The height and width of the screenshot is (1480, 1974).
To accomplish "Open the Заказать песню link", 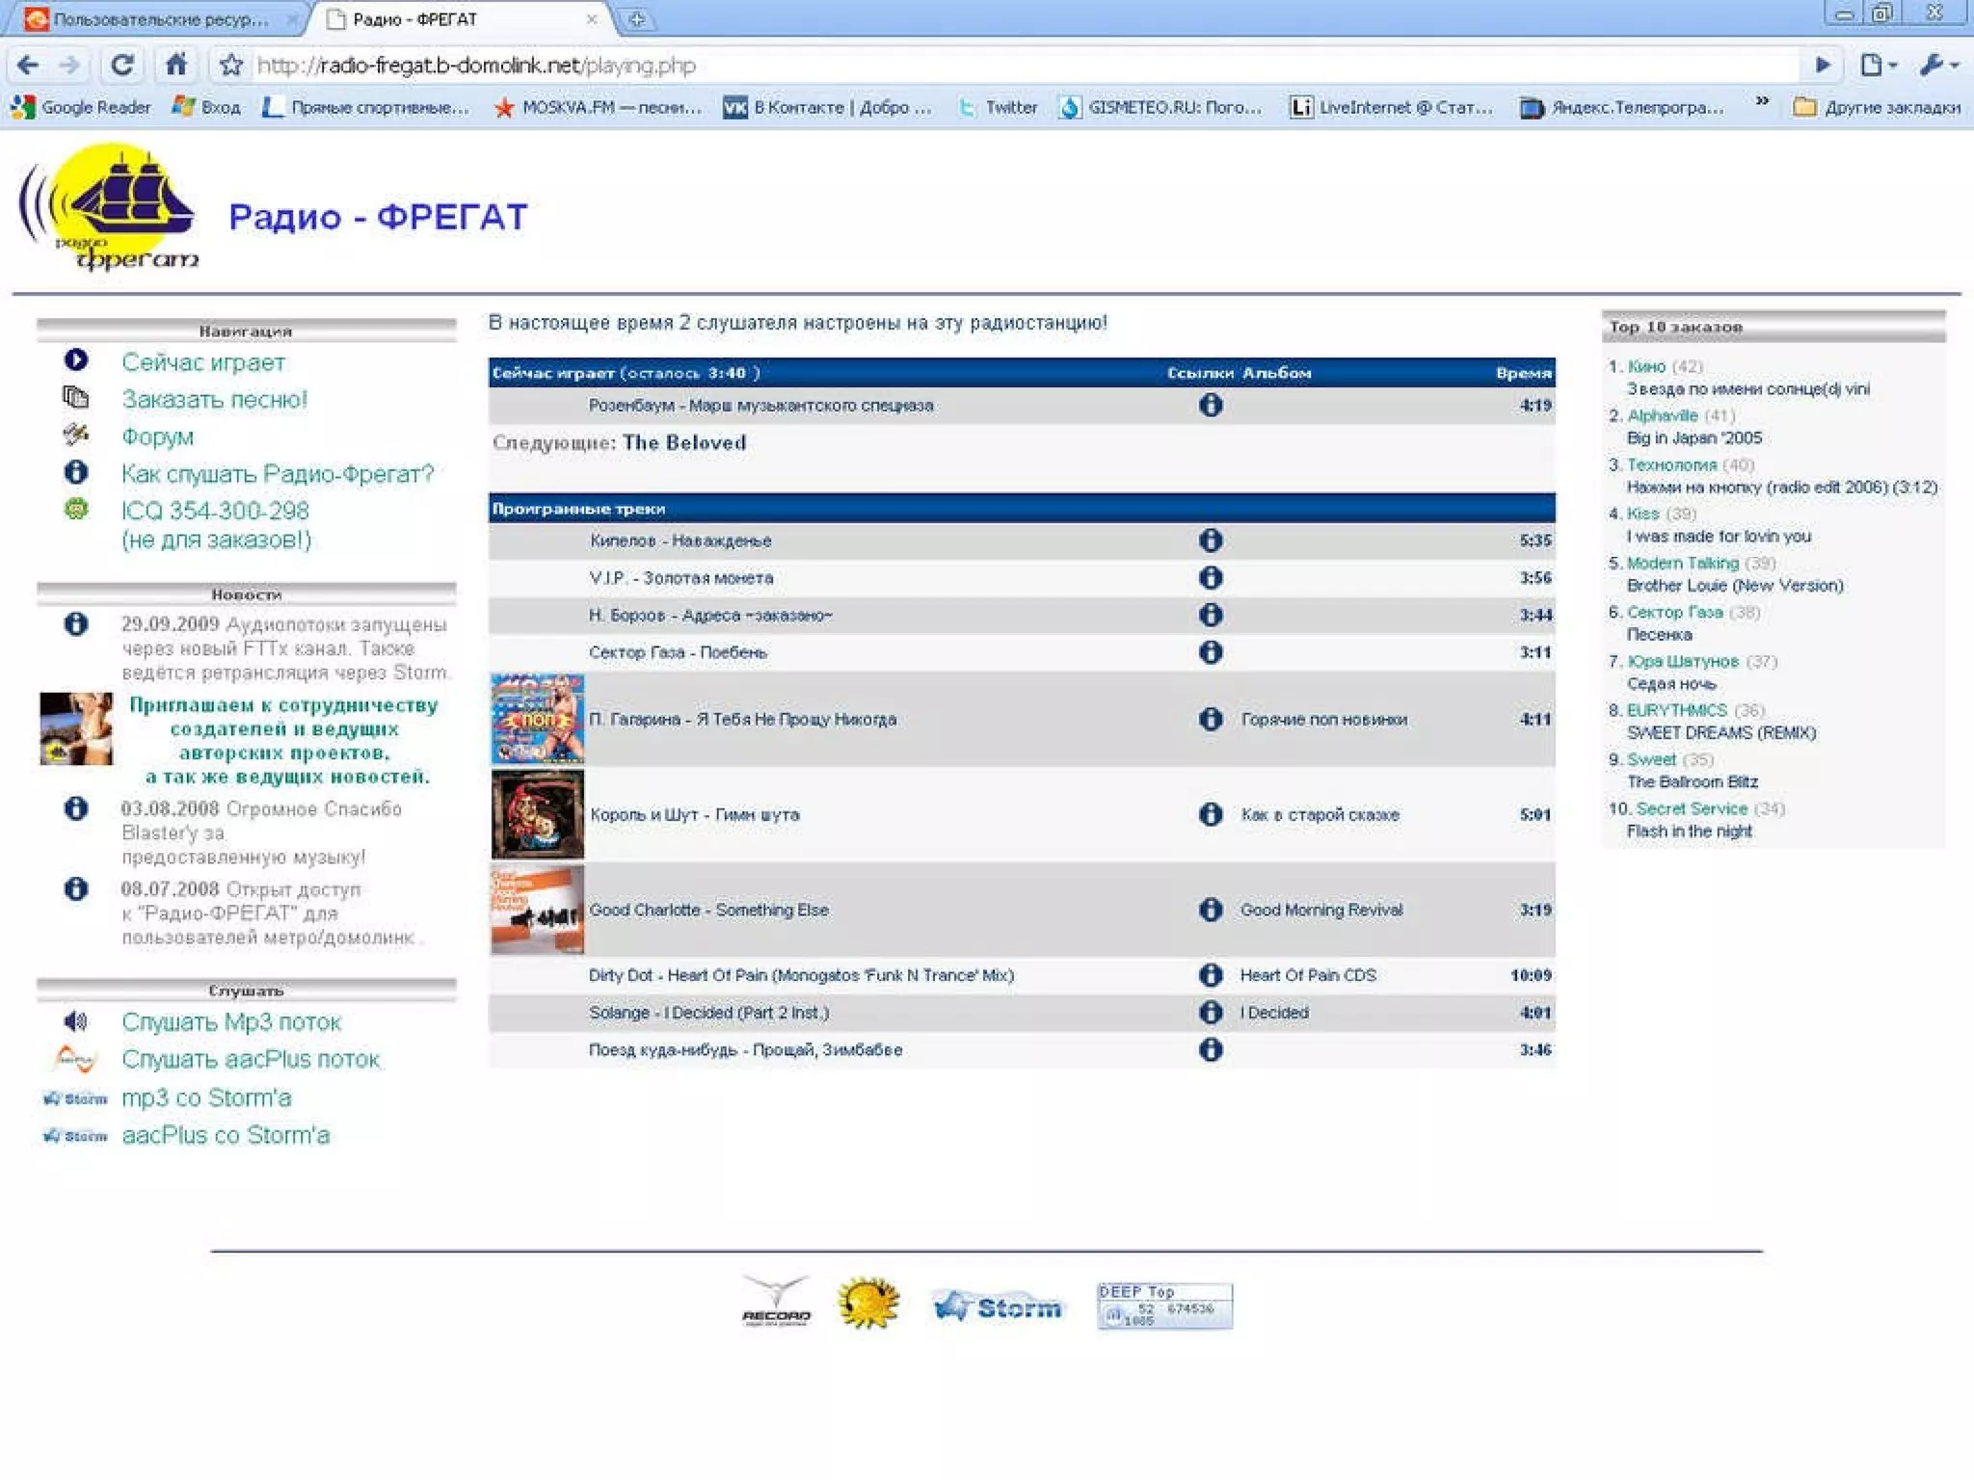I will point(214,400).
